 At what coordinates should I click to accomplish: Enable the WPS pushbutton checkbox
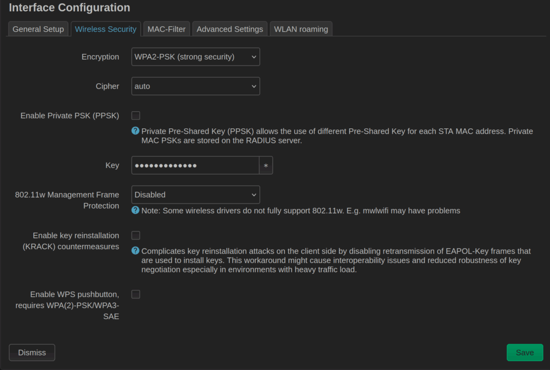(x=136, y=294)
